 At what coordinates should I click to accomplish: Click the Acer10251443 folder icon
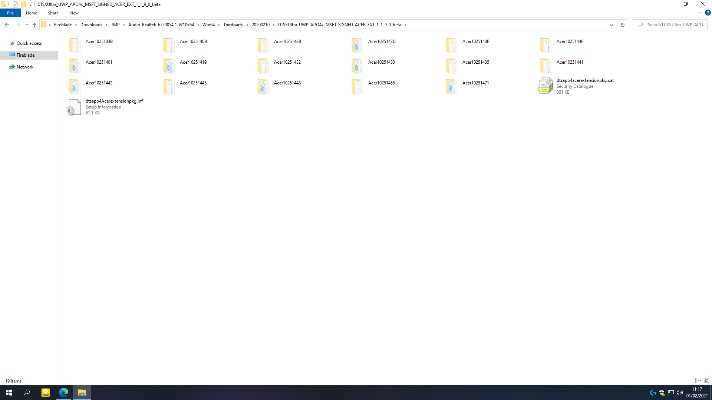[x=75, y=87]
